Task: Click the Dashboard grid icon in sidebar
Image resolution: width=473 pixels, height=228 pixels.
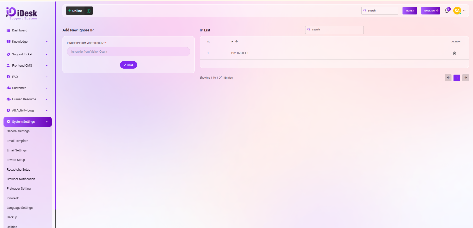Action: [8, 30]
